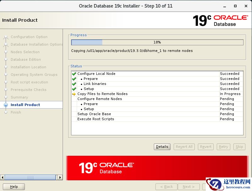Click 'Configure Remote Nodes' status row
Image resolution: width=252 pixels, height=191 pixels.
coord(157,99)
